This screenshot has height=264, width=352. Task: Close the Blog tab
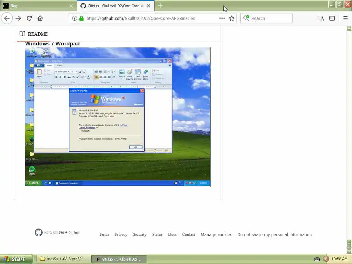71,6
